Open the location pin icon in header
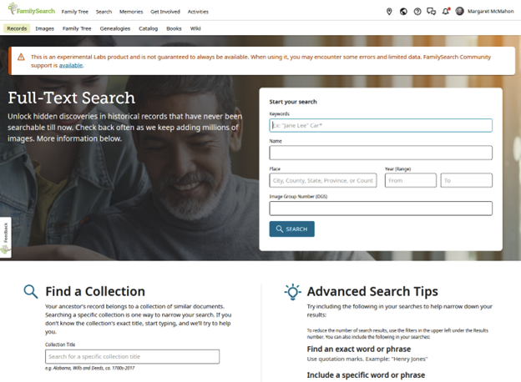Image resolution: width=521 pixels, height=382 pixels. point(389,12)
